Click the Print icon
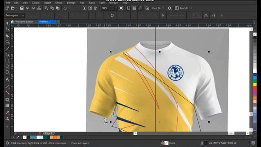This screenshot has width=261, height=147. 39,8
